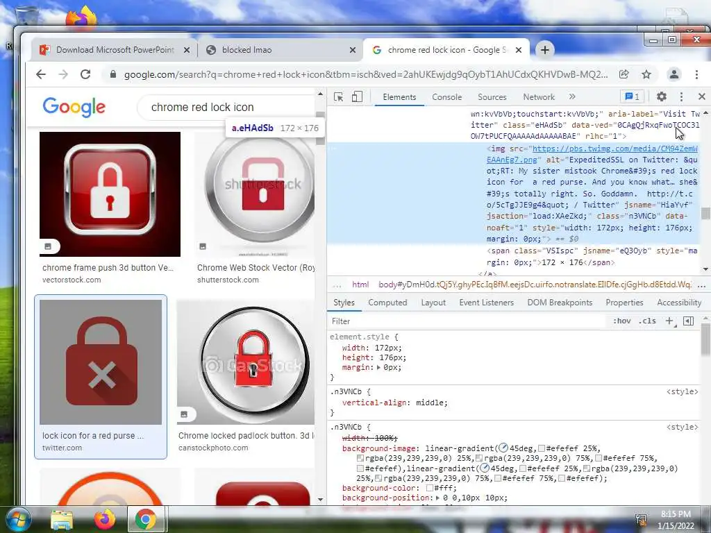Expand the background-position shorthand triangle

(438, 498)
